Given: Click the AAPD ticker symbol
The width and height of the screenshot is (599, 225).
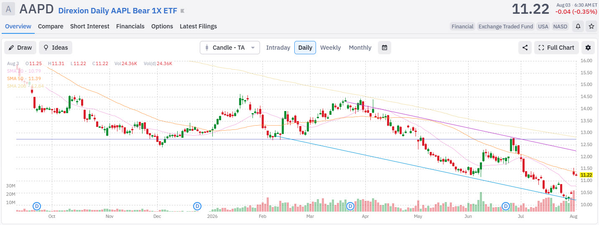Looking at the screenshot, I should 37,9.
